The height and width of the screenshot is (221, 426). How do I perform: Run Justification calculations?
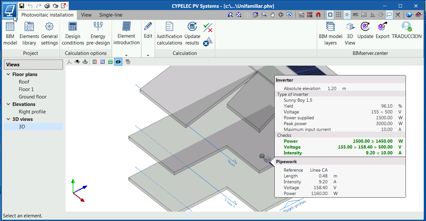pos(169,32)
